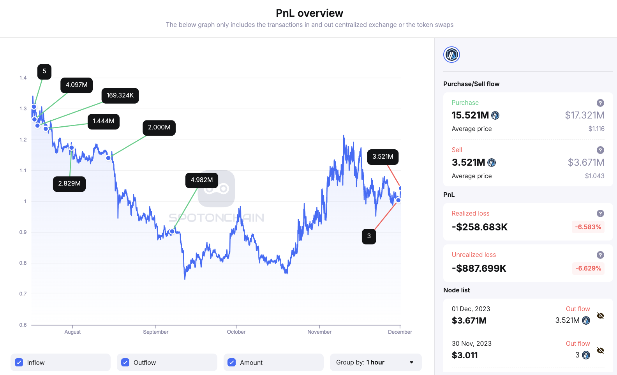Click the SpotOnChain watermark logo in the chart
Viewport: 617px width, 375px height.
pos(217,189)
